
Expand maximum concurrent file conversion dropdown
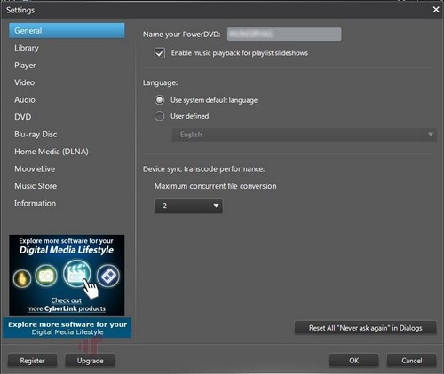188,206
